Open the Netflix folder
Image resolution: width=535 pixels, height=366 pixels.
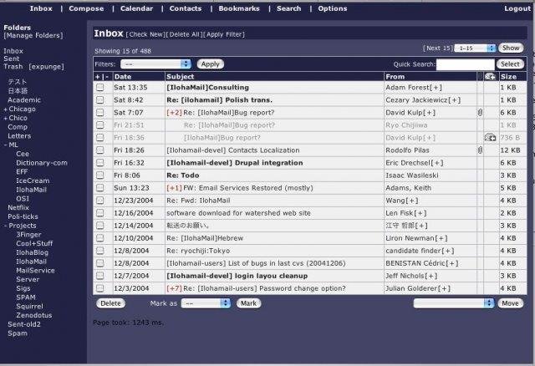click(18, 207)
